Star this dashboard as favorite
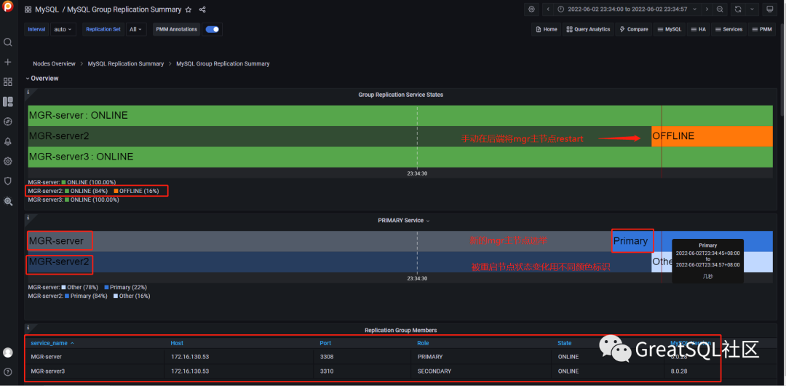This screenshot has height=386, width=786. coord(188,9)
